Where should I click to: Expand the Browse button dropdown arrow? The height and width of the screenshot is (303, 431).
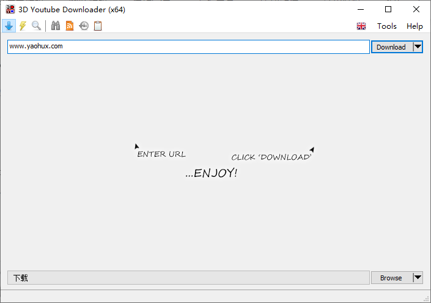pos(418,278)
